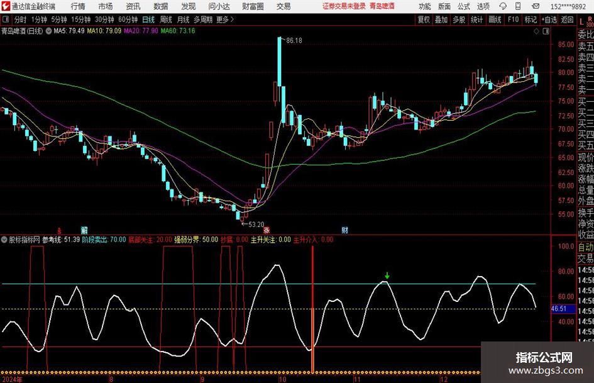Switch to the 1分钟 period tab

tap(39, 19)
